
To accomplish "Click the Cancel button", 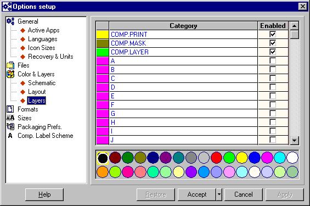I will tap(244, 194).
